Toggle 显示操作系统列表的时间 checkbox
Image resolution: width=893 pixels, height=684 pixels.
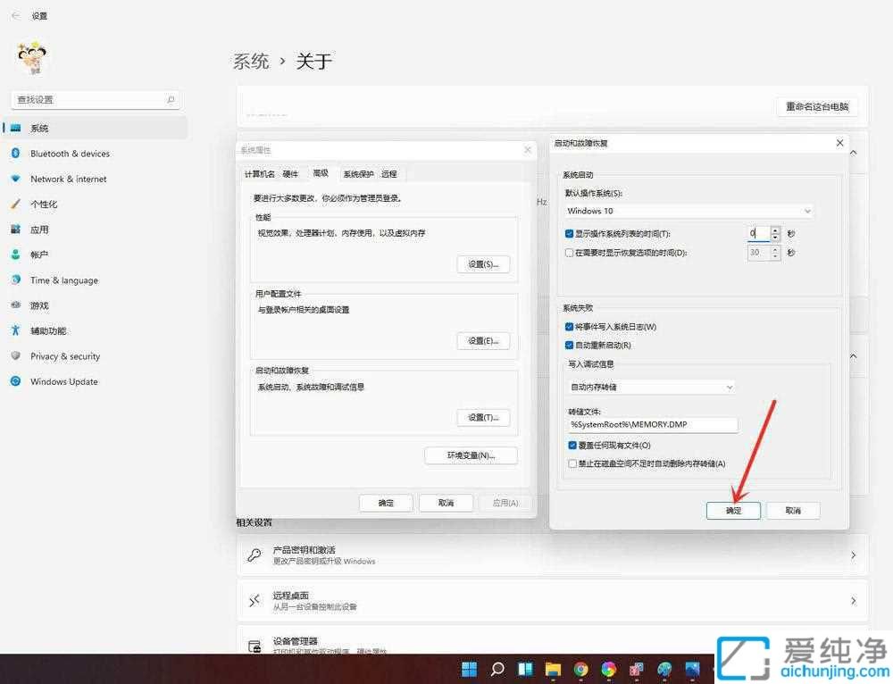[x=569, y=233]
